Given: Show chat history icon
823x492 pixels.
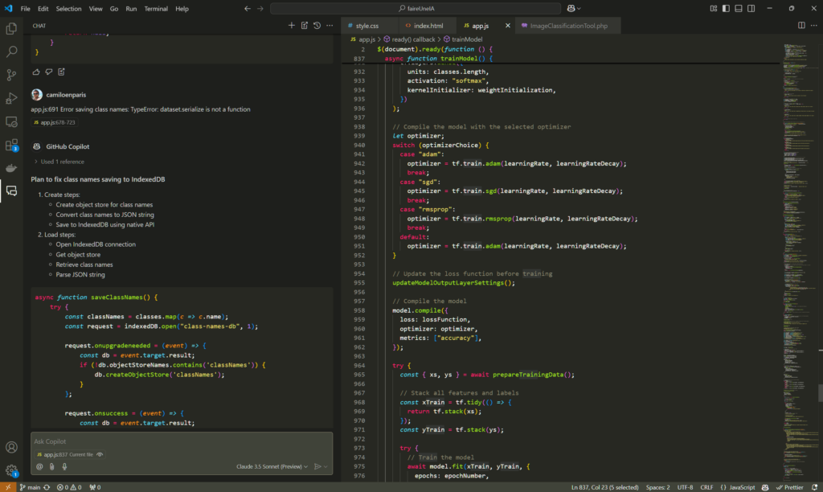Looking at the screenshot, I should [x=317, y=25].
